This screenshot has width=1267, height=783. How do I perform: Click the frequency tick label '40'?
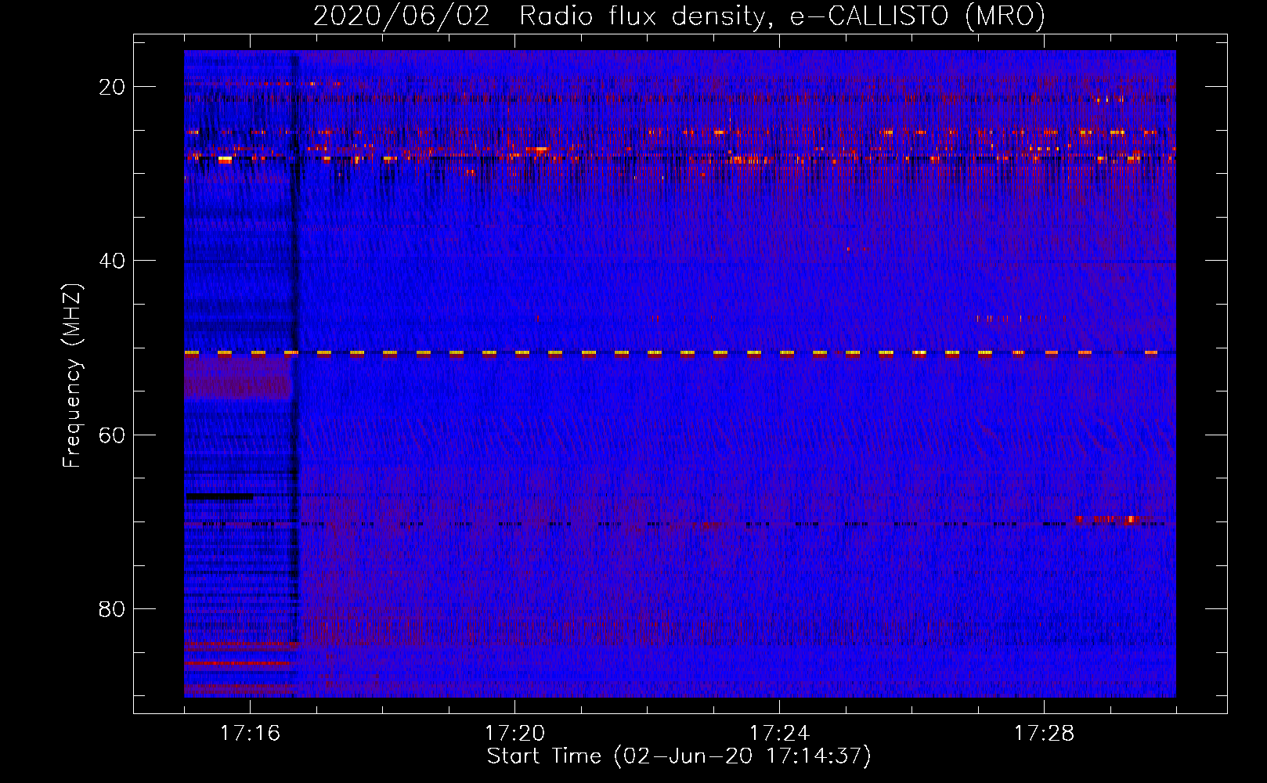pos(112,261)
